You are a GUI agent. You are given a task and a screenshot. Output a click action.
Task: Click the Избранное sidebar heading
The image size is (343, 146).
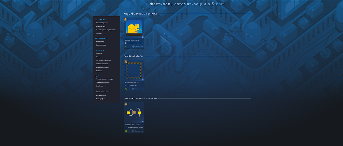click(101, 20)
